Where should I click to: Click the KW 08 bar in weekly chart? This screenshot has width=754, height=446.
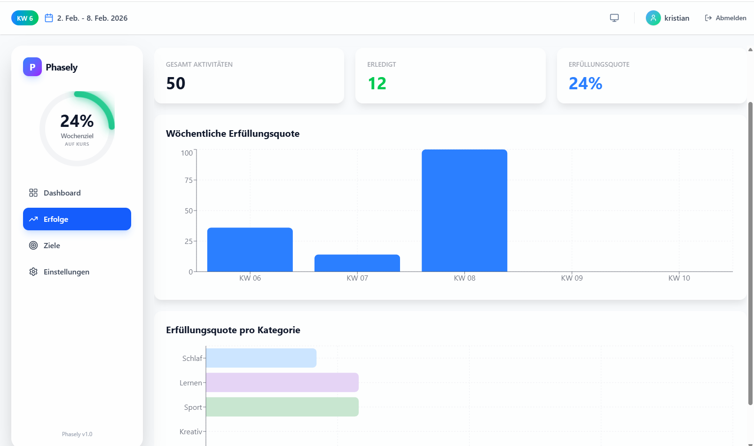[464, 211]
